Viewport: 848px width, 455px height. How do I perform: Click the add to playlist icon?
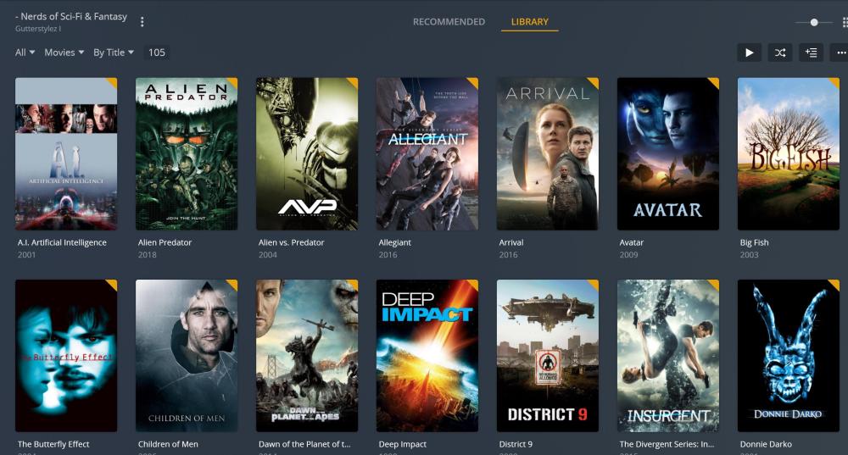pos(811,53)
